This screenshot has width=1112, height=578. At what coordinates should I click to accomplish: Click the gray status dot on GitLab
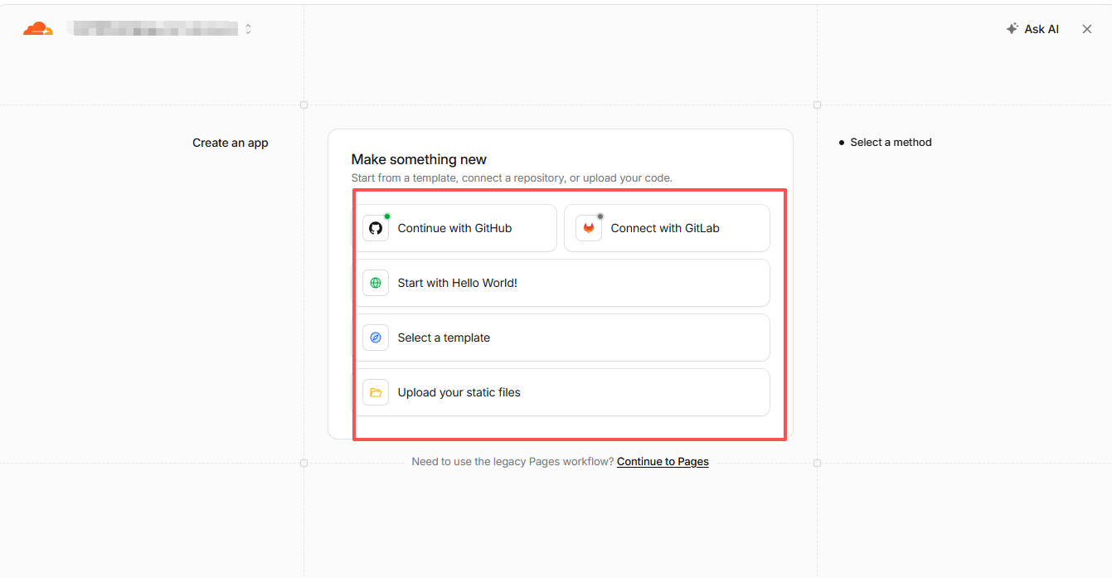tap(600, 216)
